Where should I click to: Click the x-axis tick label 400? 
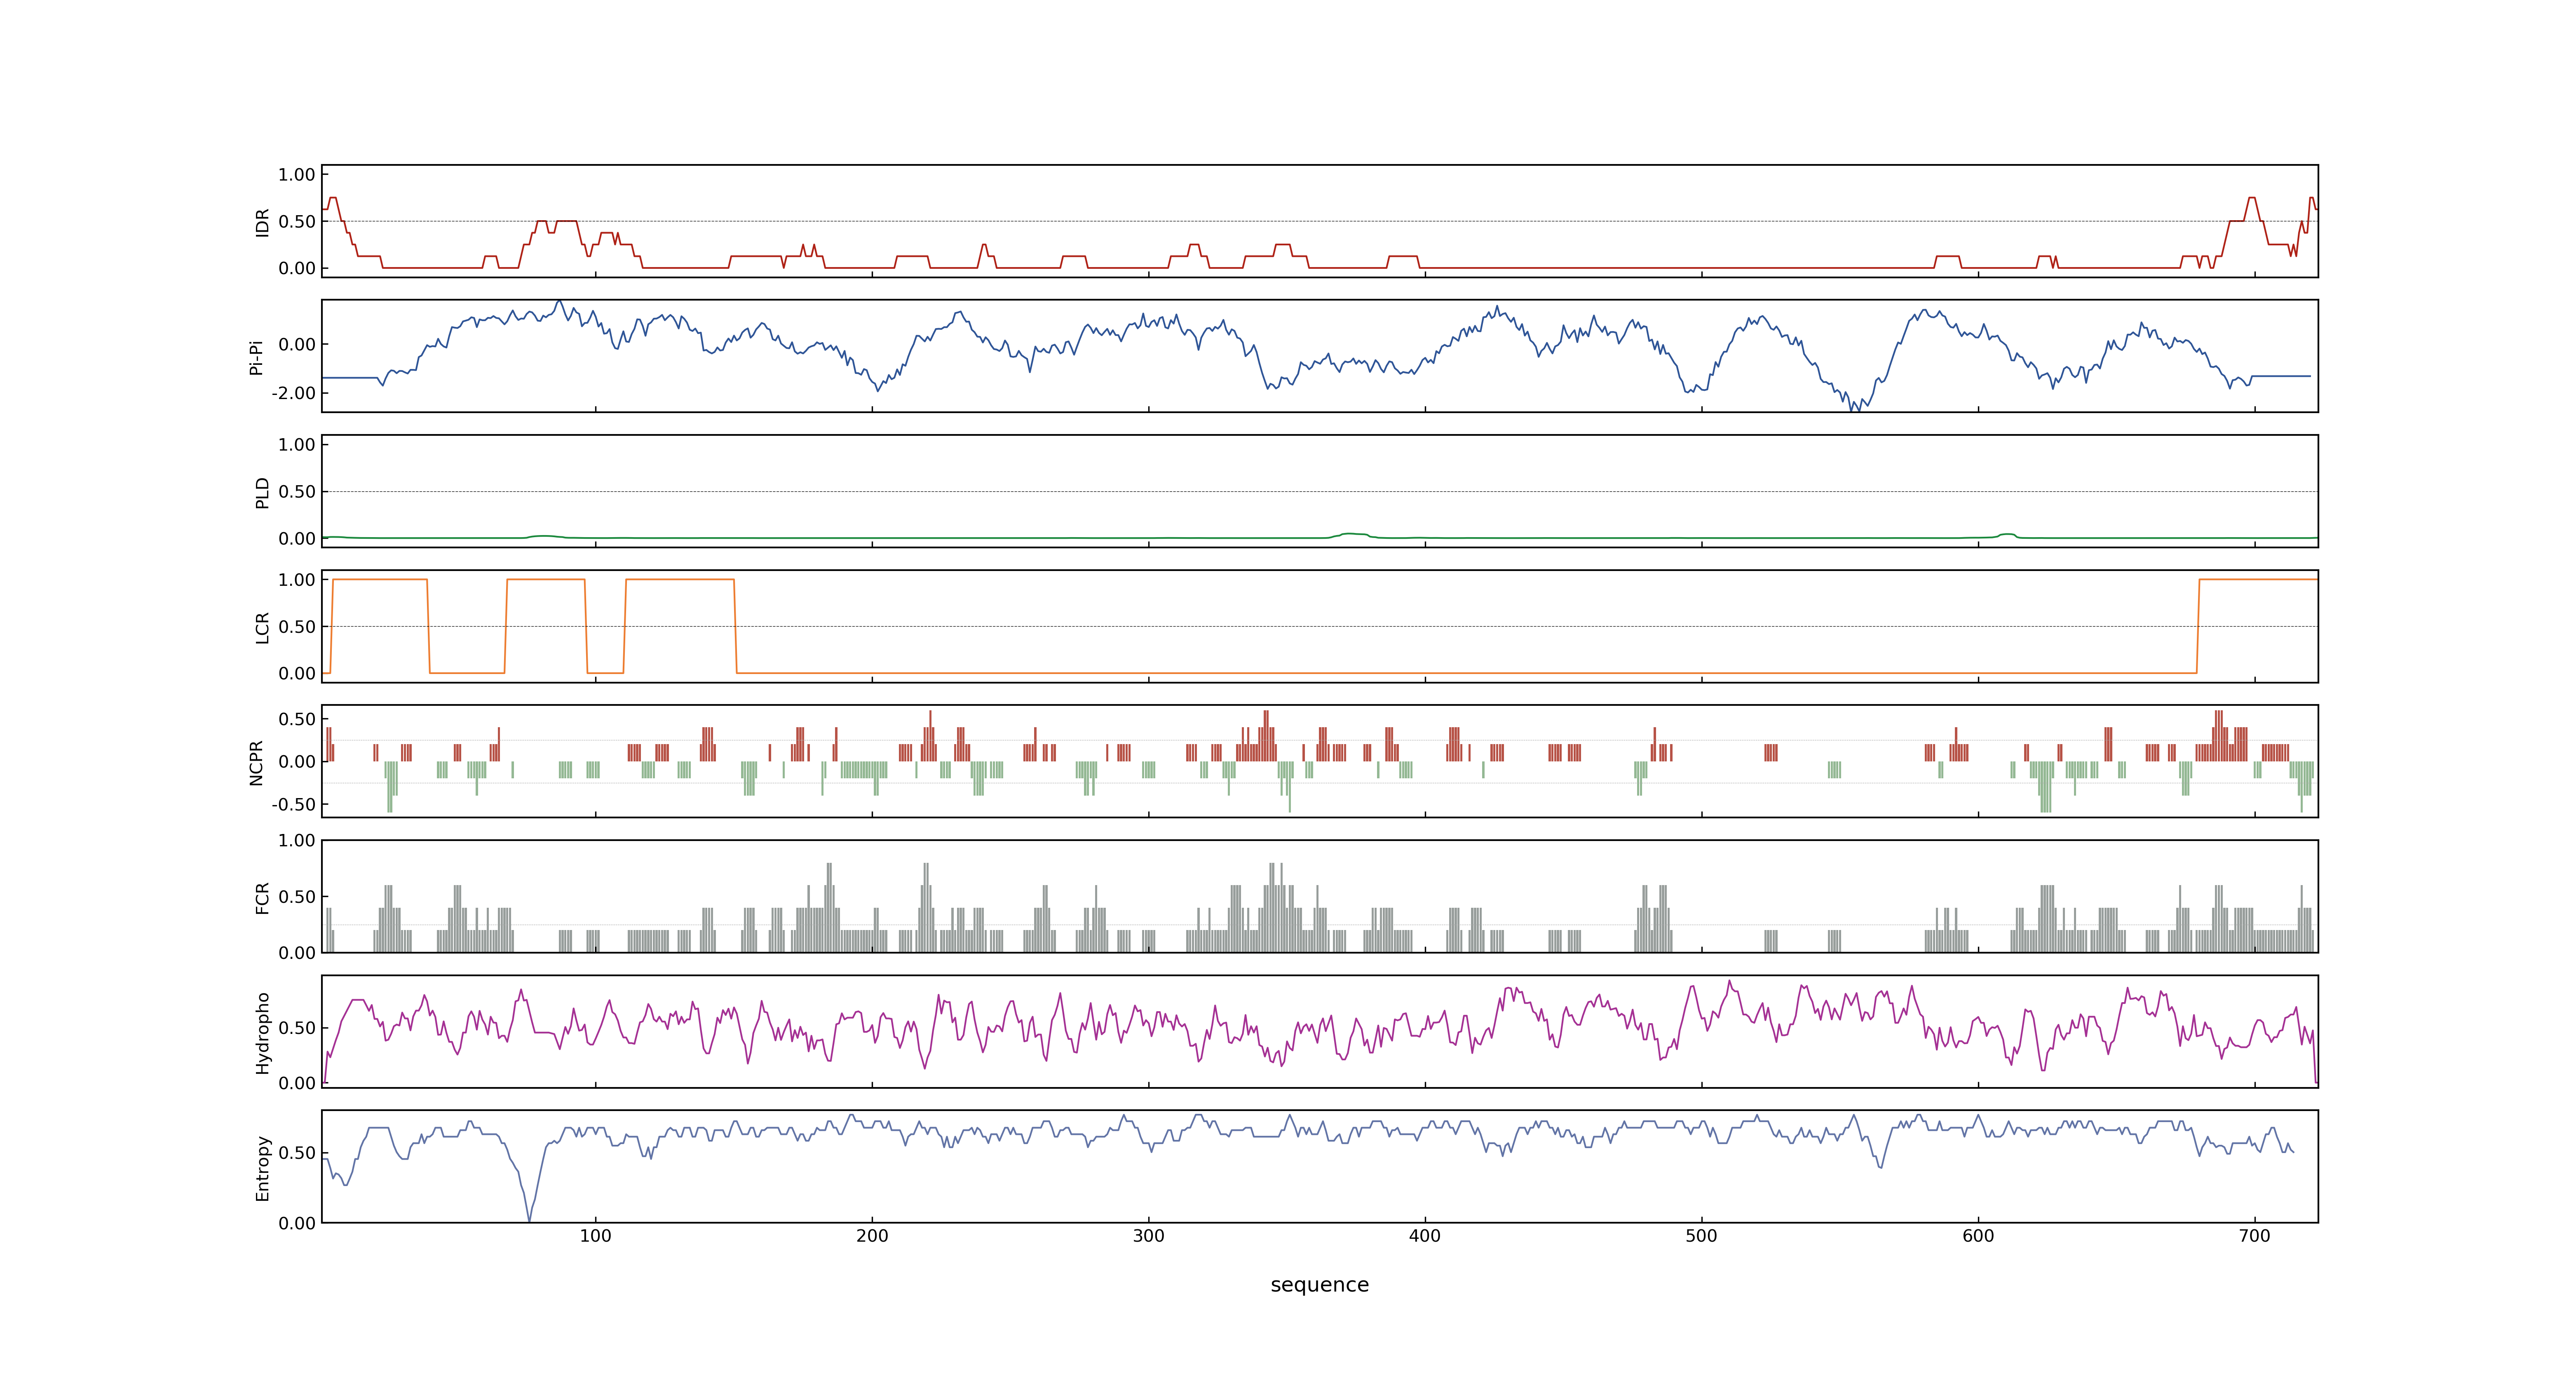pyautogui.click(x=1425, y=1236)
